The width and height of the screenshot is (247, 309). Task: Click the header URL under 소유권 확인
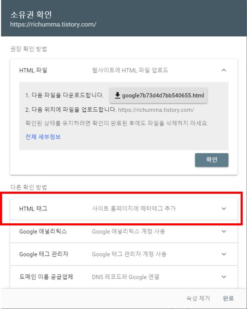click(53, 25)
